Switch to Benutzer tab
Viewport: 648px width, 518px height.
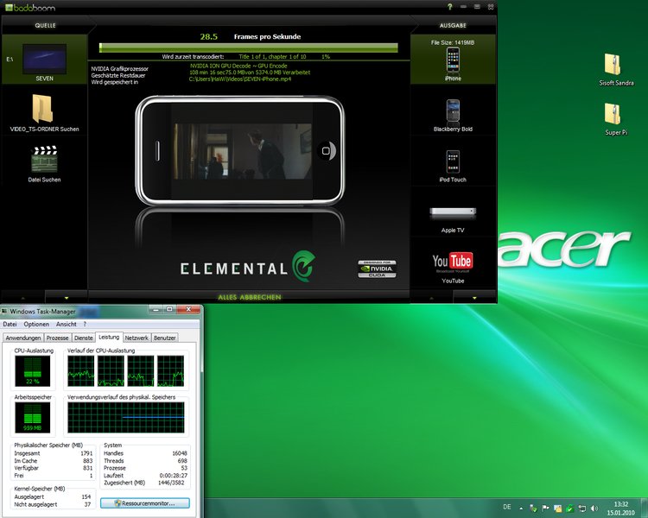coord(164,338)
